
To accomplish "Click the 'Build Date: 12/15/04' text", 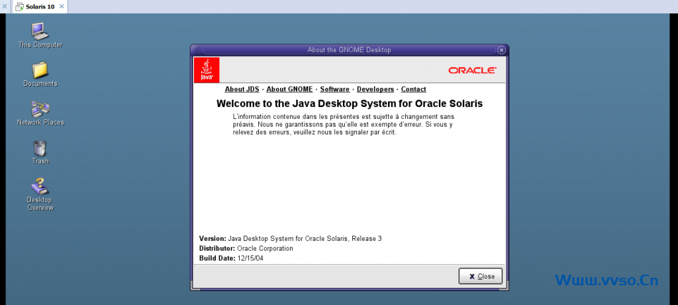I will [x=231, y=258].
